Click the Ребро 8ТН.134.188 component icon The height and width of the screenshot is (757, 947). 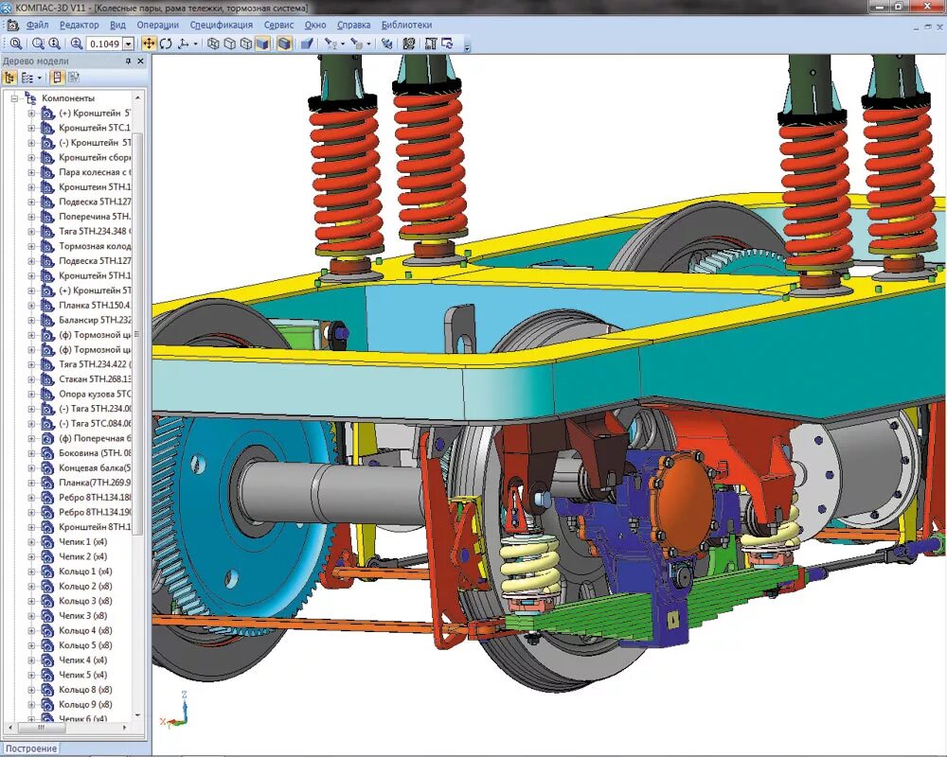point(47,498)
